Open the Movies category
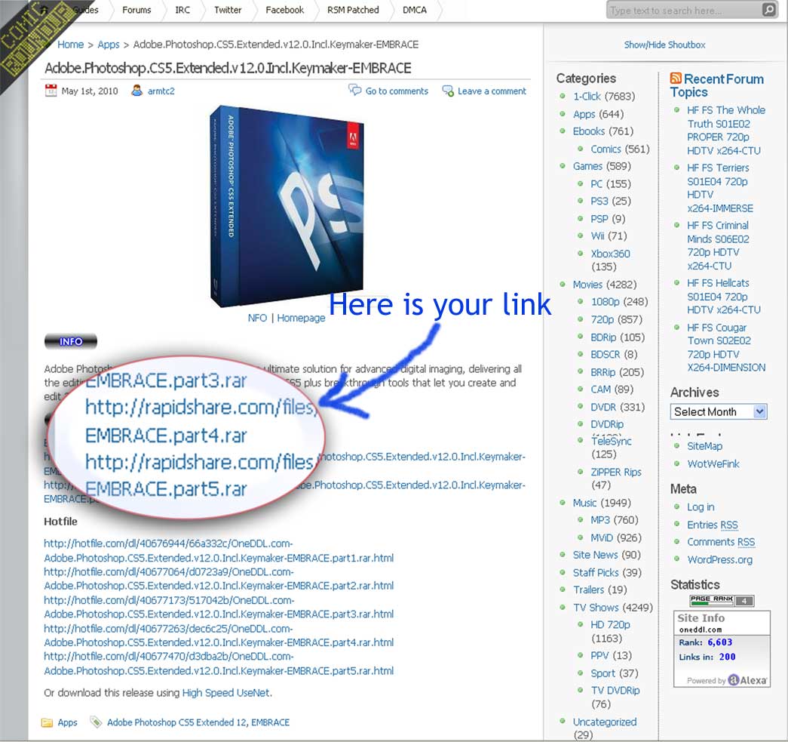 (x=587, y=285)
